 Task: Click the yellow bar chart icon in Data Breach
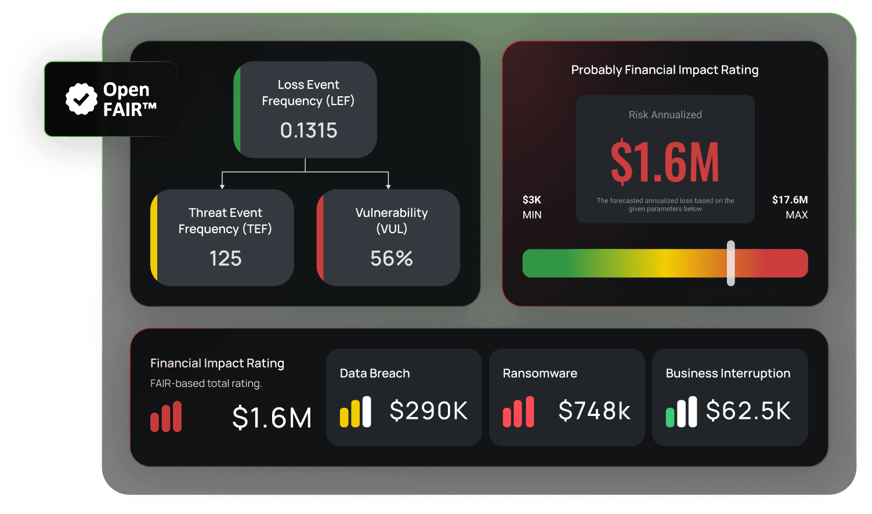point(355,412)
